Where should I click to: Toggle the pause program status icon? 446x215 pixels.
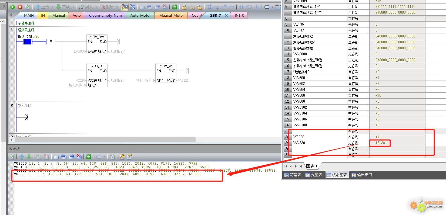[x=132, y=7]
